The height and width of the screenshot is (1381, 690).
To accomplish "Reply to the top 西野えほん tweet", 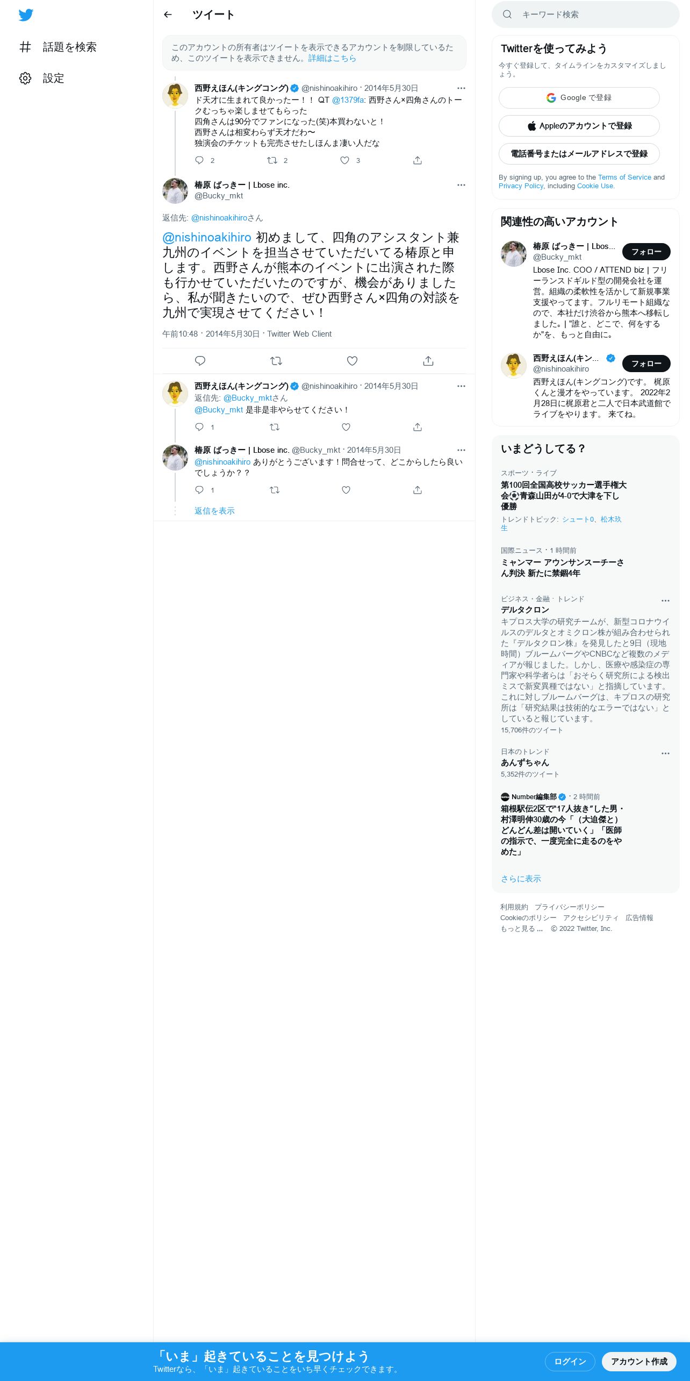I will (199, 160).
